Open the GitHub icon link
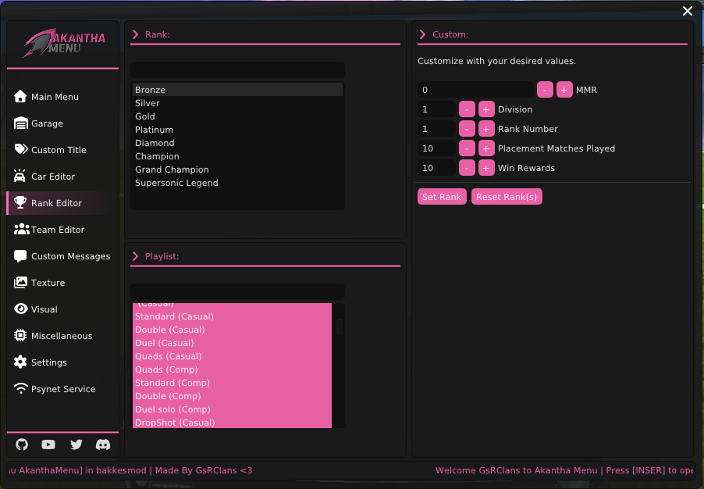The width and height of the screenshot is (704, 489). pyautogui.click(x=22, y=444)
